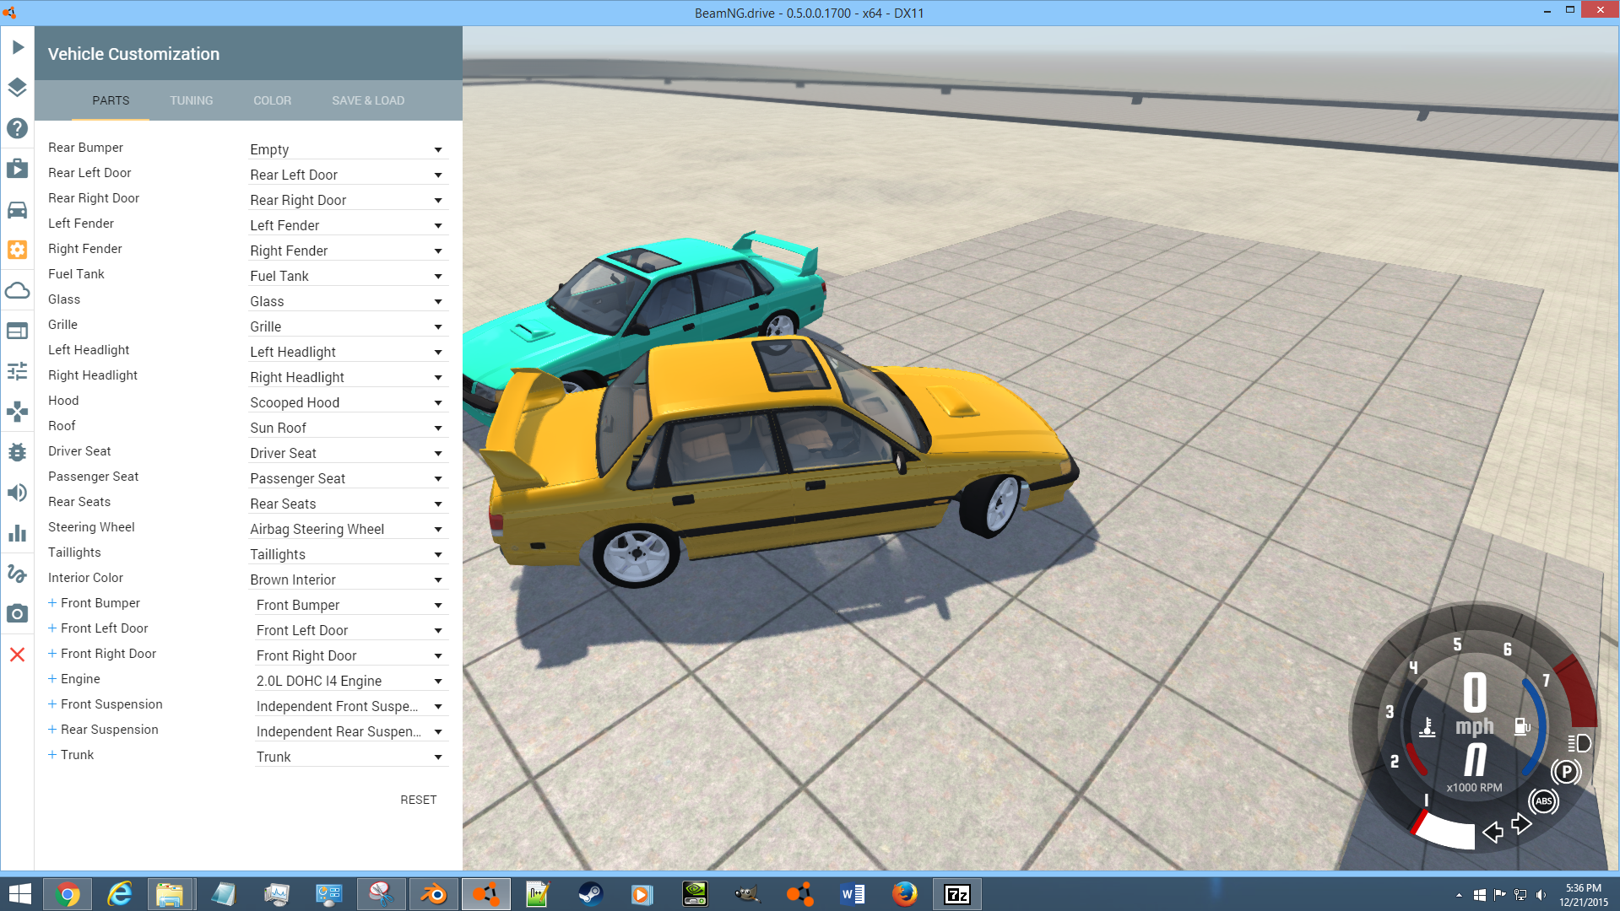Open the Brown Interior color dropdown

click(347, 579)
